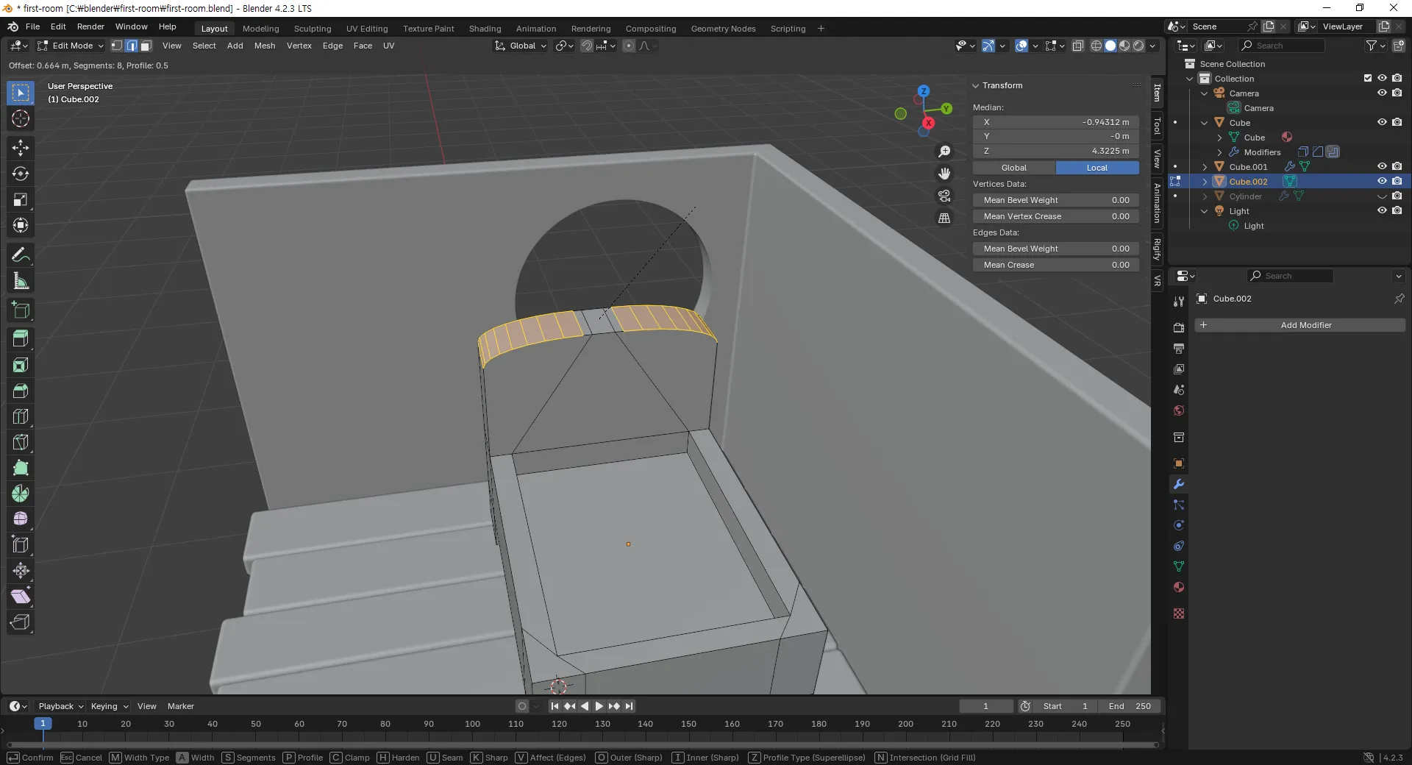Open the Edit Mode dropdown
This screenshot has width=1412, height=765.
point(71,46)
